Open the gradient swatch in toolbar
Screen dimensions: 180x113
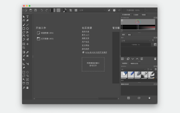pyautogui.click(x=53, y=10)
